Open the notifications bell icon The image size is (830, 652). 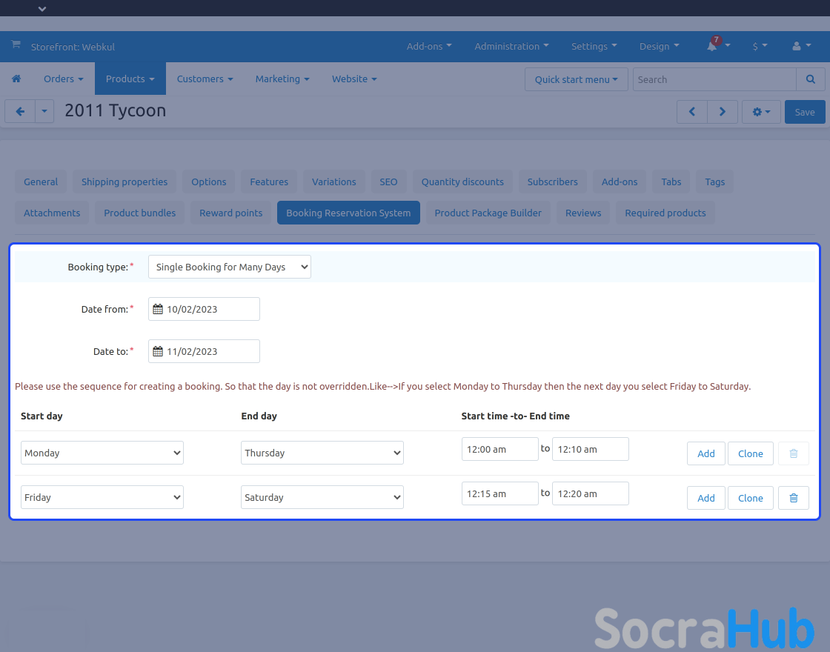712,46
